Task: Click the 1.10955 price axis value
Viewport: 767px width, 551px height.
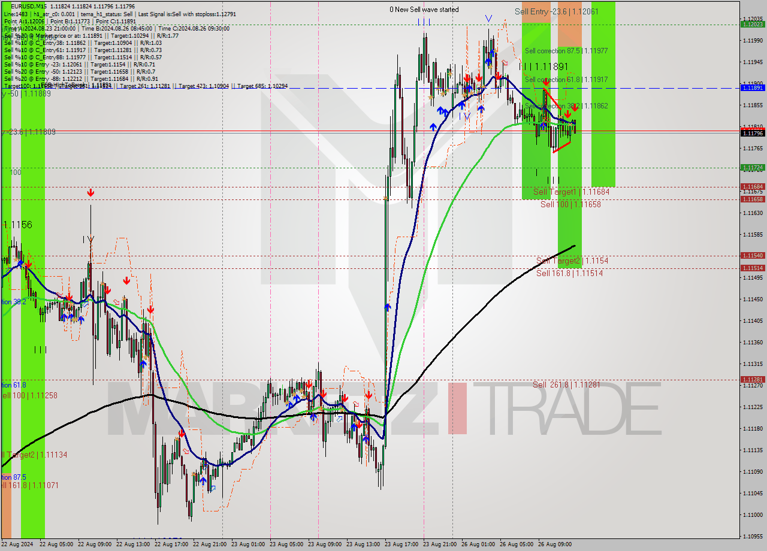Action: 753,537
